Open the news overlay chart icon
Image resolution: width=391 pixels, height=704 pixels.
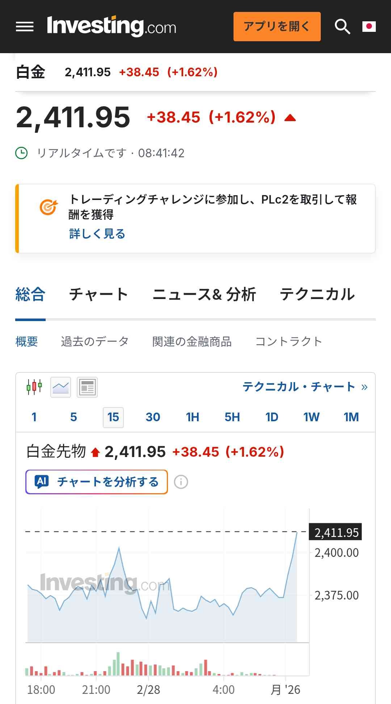pyautogui.click(x=87, y=387)
